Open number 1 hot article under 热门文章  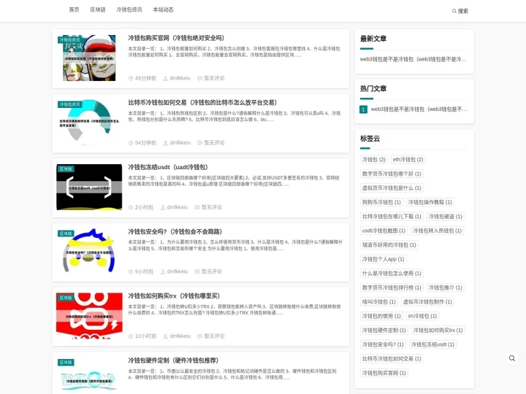click(x=419, y=109)
